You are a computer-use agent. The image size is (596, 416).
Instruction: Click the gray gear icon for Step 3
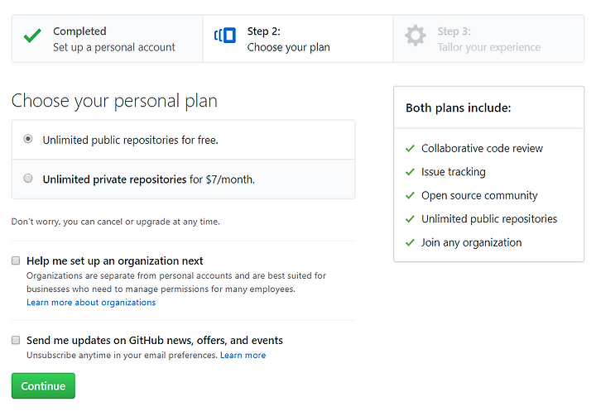click(416, 36)
